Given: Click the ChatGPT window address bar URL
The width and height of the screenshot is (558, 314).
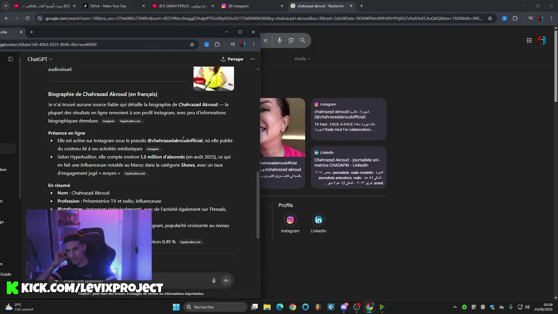Looking at the screenshot, I should pyautogui.click(x=48, y=44).
